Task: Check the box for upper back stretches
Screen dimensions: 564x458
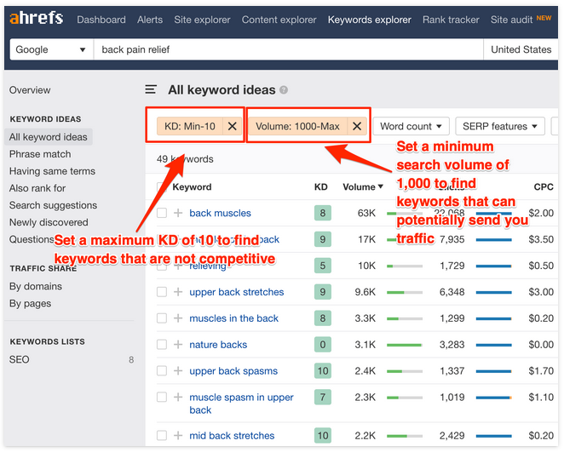Action: coord(162,292)
